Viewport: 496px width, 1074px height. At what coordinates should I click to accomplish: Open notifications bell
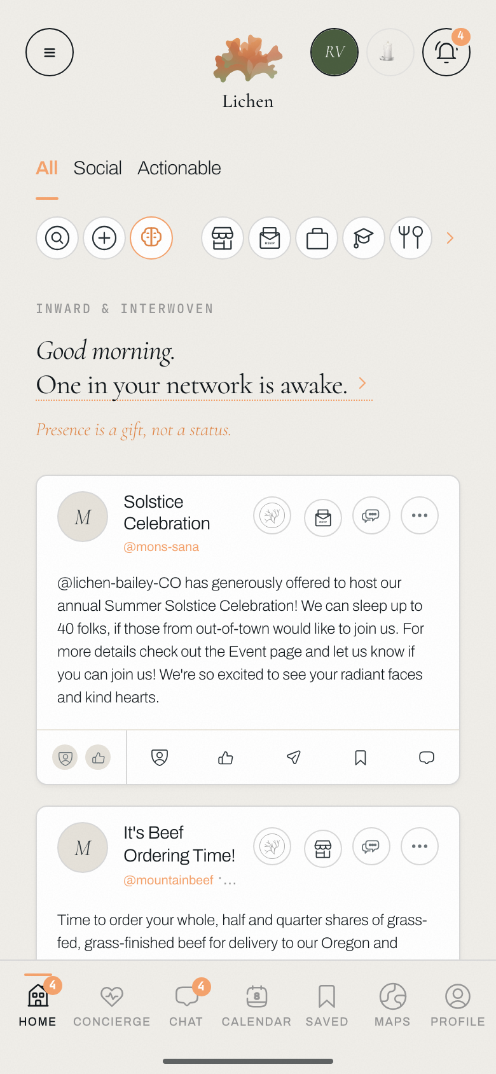point(446,52)
